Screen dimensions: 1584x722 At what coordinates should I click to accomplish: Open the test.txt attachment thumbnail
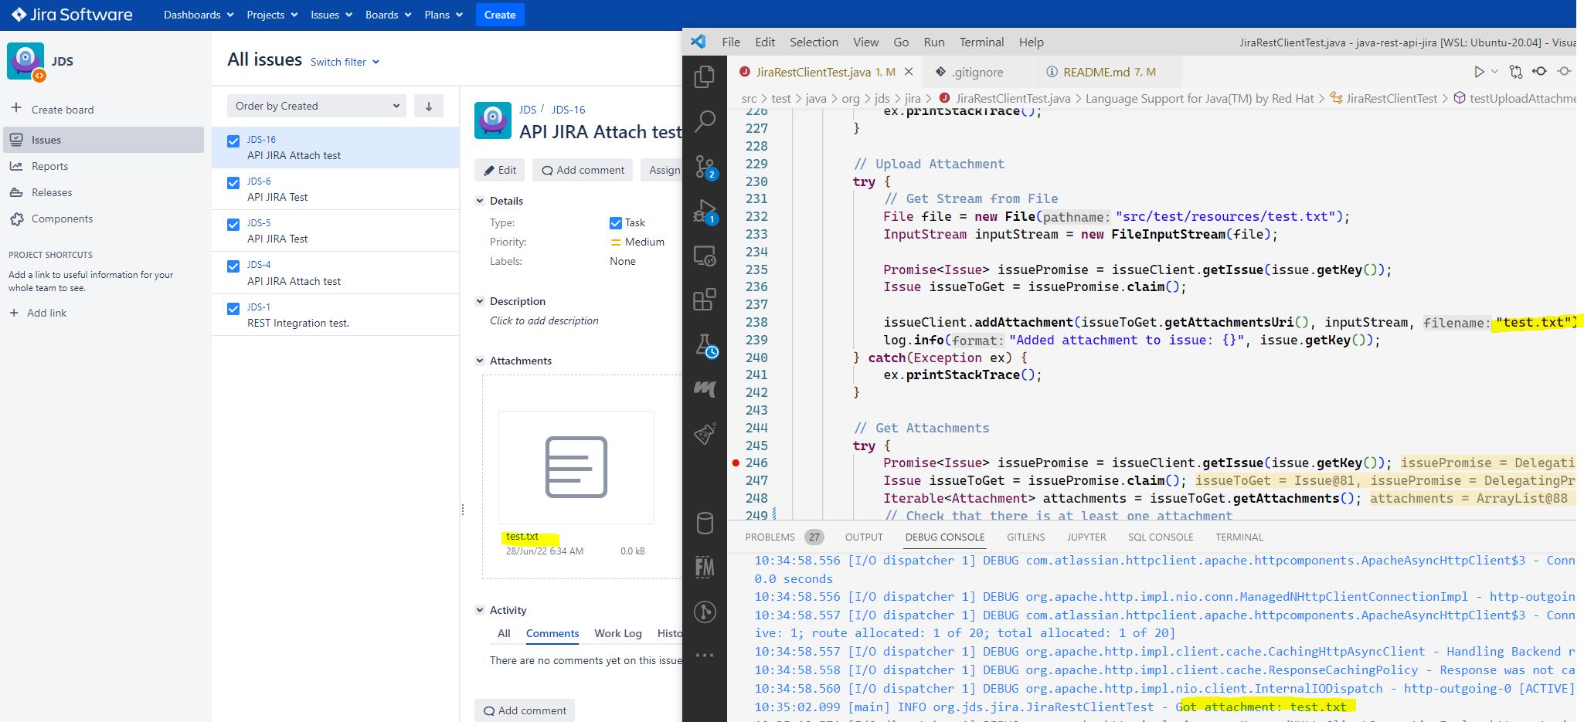point(576,467)
